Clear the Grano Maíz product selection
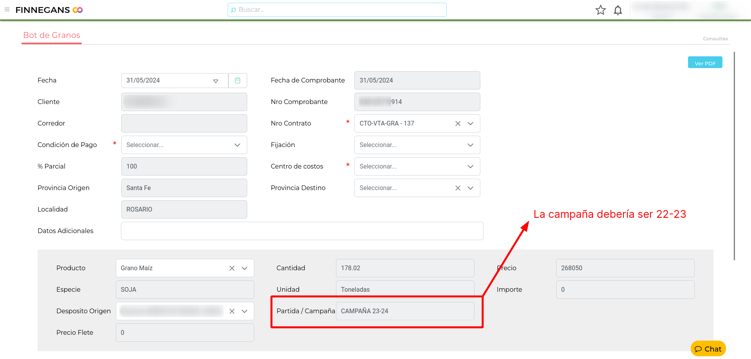751x359 pixels. tap(232, 268)
